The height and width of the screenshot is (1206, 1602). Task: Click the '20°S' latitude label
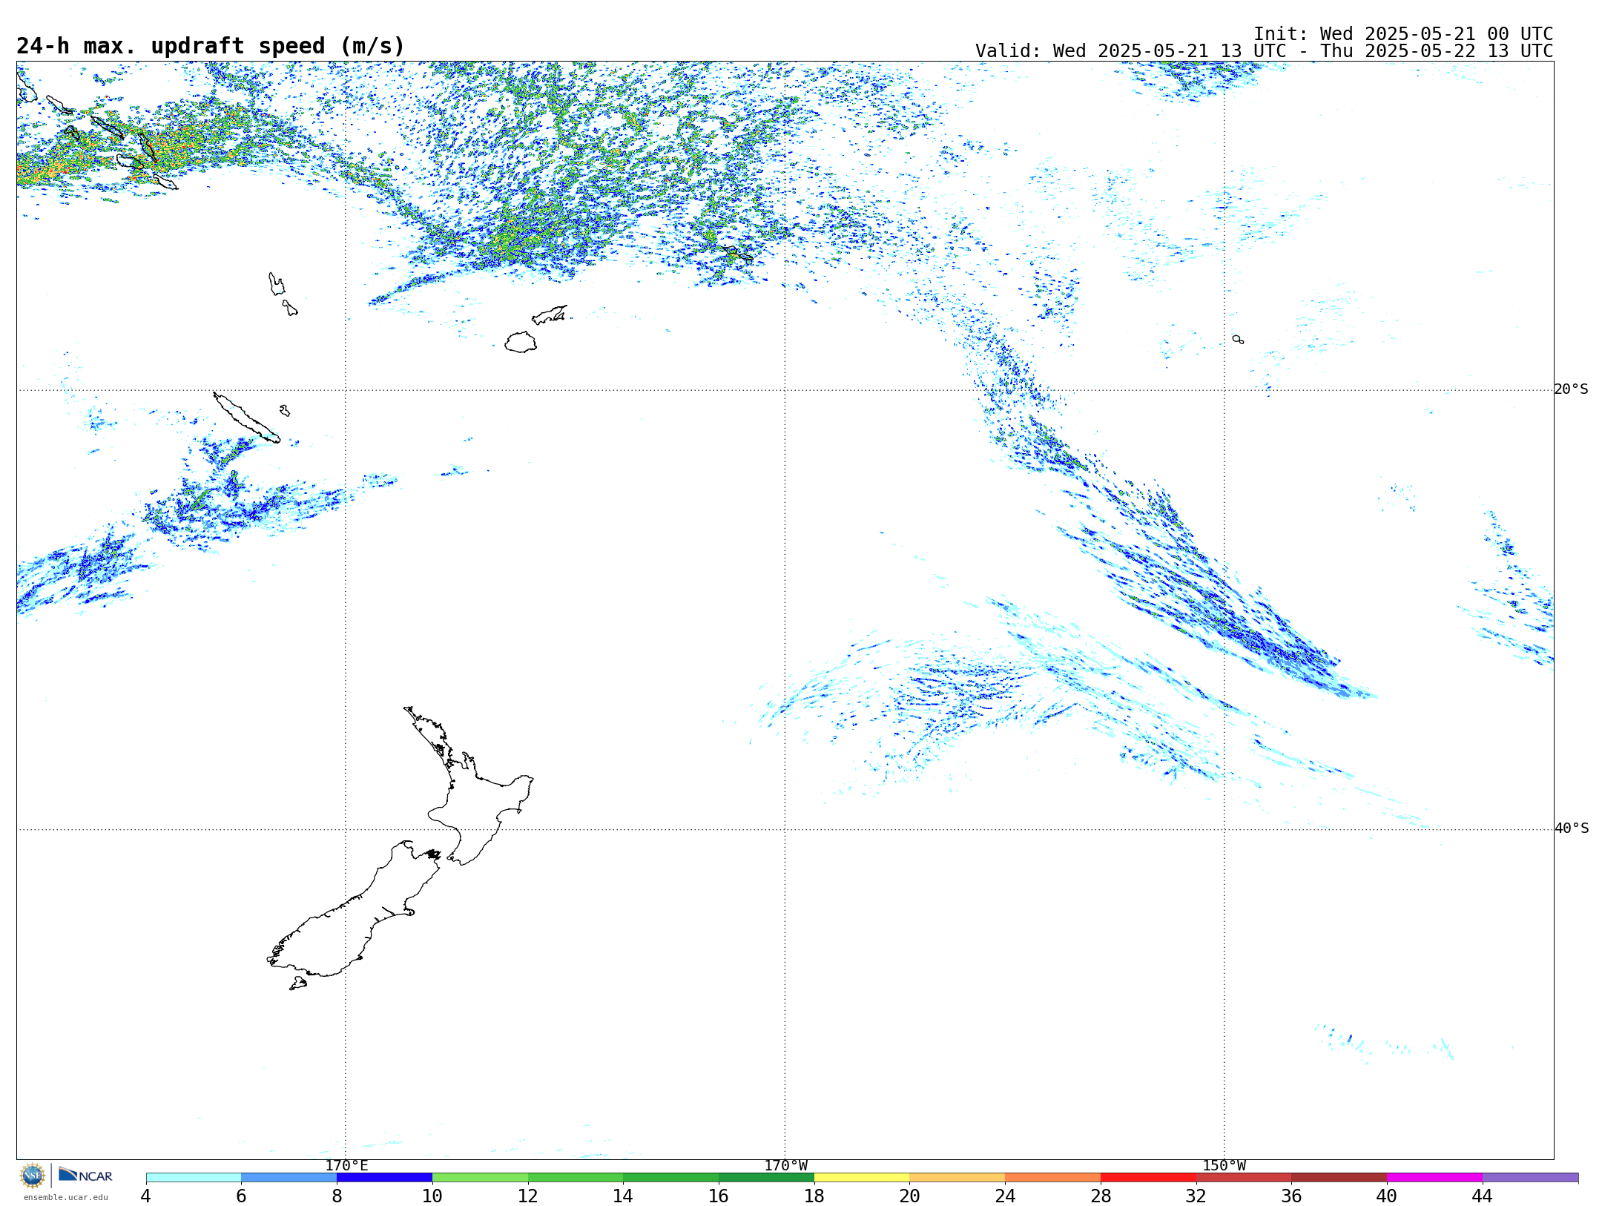[x=1571, y=389]
